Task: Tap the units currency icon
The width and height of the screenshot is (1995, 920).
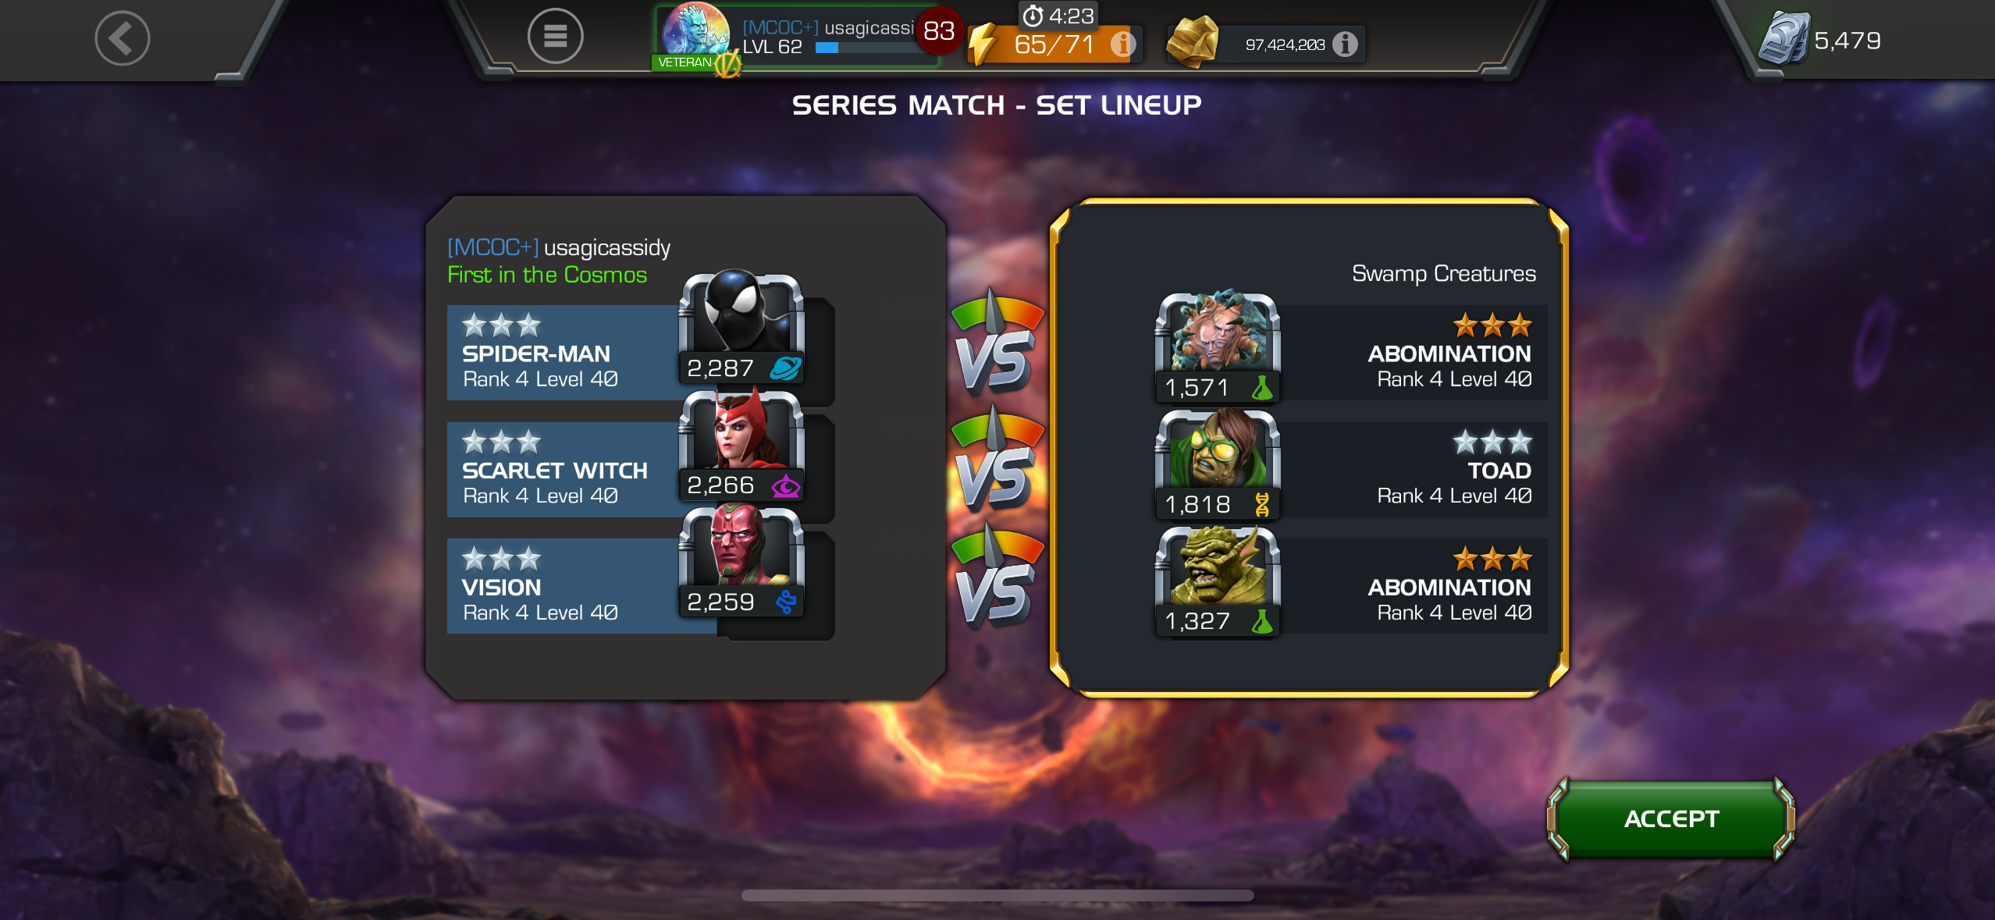Action: click(1783, 38)
